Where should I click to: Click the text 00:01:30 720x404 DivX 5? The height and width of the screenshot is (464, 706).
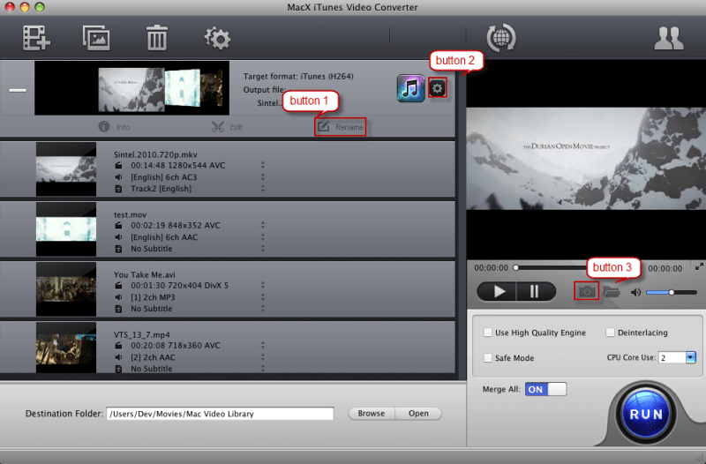[180, 285]
